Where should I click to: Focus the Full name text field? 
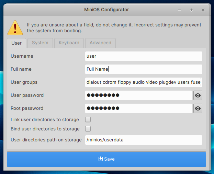tap(144, 69)
